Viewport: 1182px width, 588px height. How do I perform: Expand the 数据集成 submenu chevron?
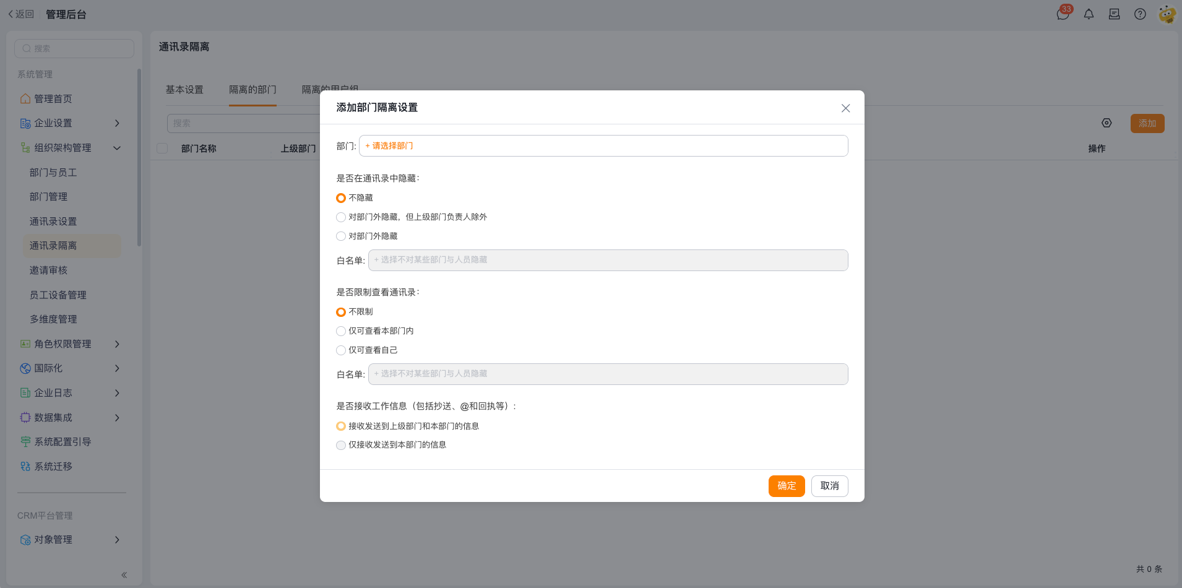(117, 418)
